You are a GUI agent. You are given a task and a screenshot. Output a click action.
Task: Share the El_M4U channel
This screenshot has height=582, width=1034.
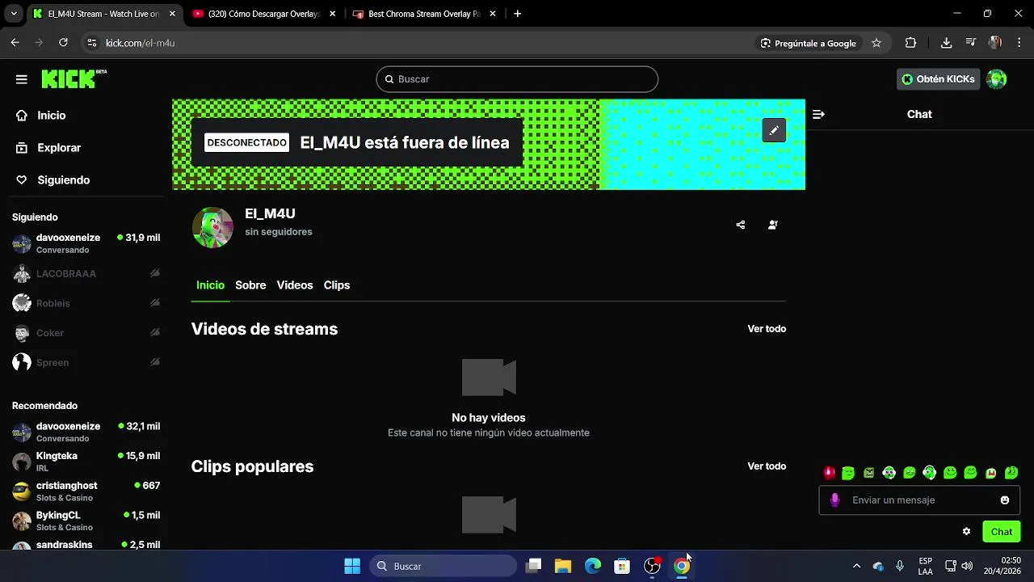click(741, 225)
